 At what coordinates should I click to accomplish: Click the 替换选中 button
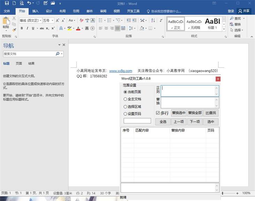click(x=179, y=113)
